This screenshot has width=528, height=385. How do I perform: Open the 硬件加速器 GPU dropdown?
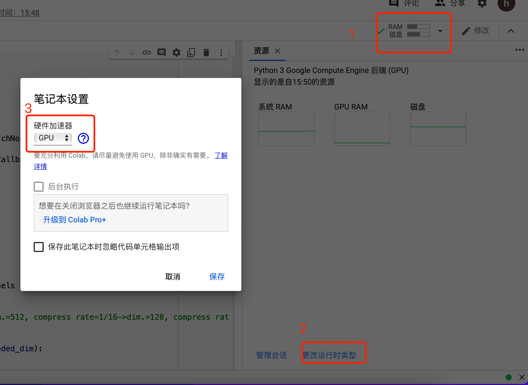53,138
